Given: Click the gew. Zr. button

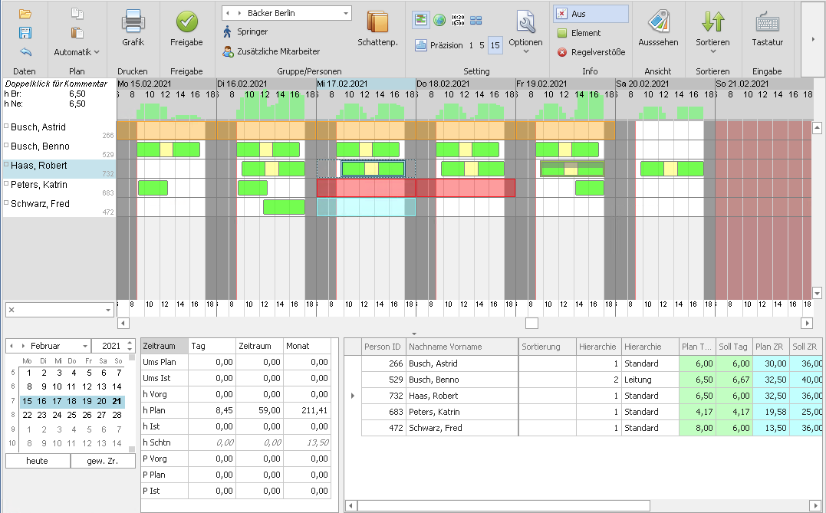Looking at the screenshot, I should tap(103, 461).
